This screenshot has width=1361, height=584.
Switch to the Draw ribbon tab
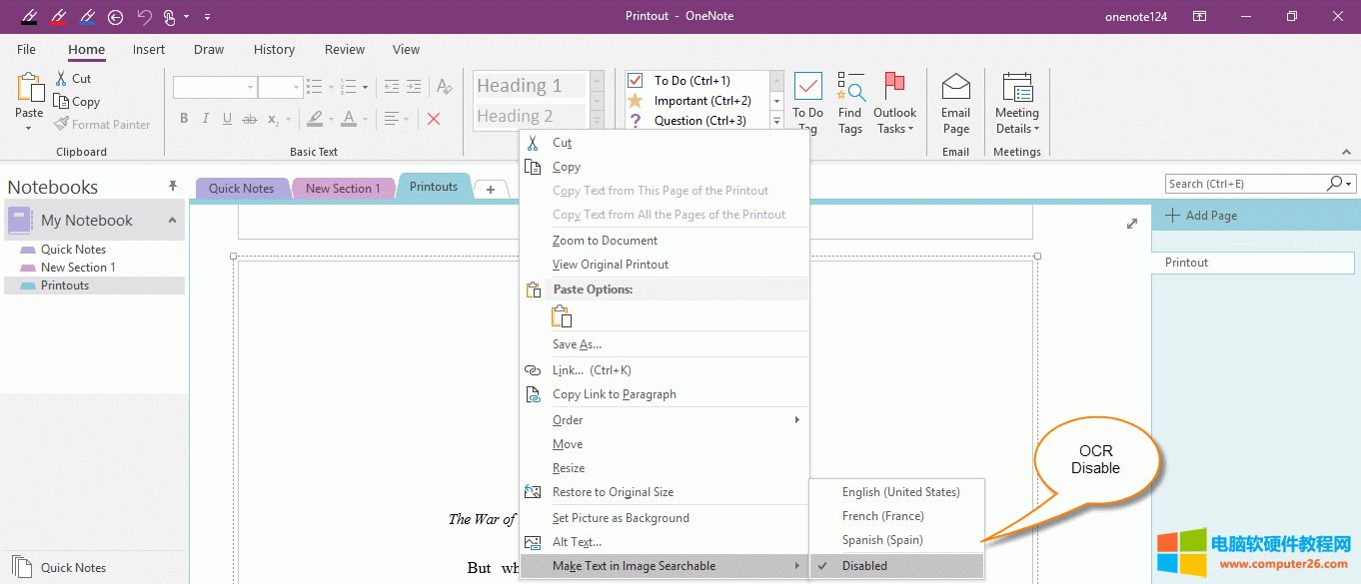pos(208,49)
